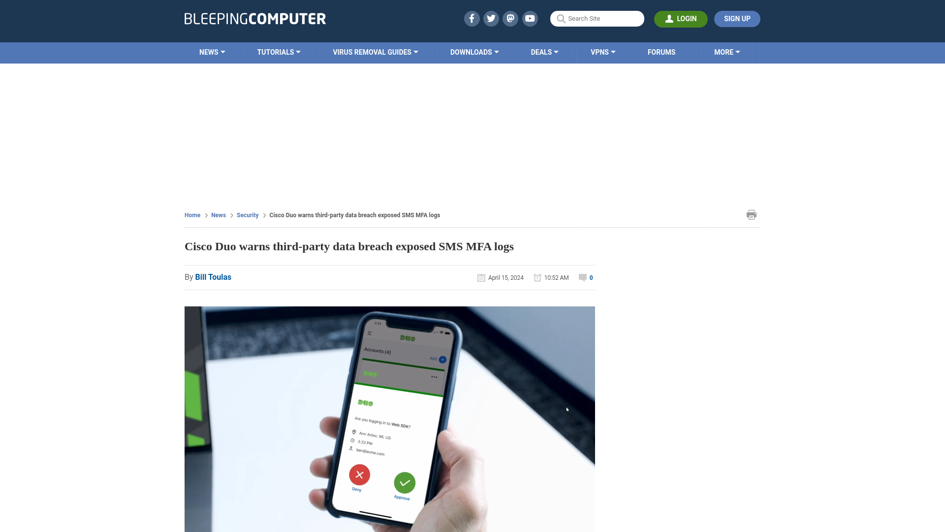
Task: Click the SIGN UP button
Action: tap(737, 19)
